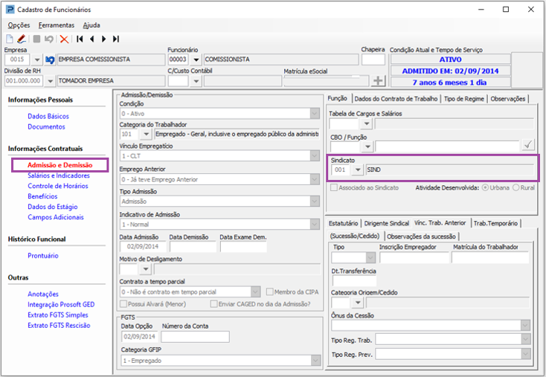This screenshot has height=377, width=546.
Task: Switch to Dados do Contrato de Trabalho tab
Action: coord(396,99)
